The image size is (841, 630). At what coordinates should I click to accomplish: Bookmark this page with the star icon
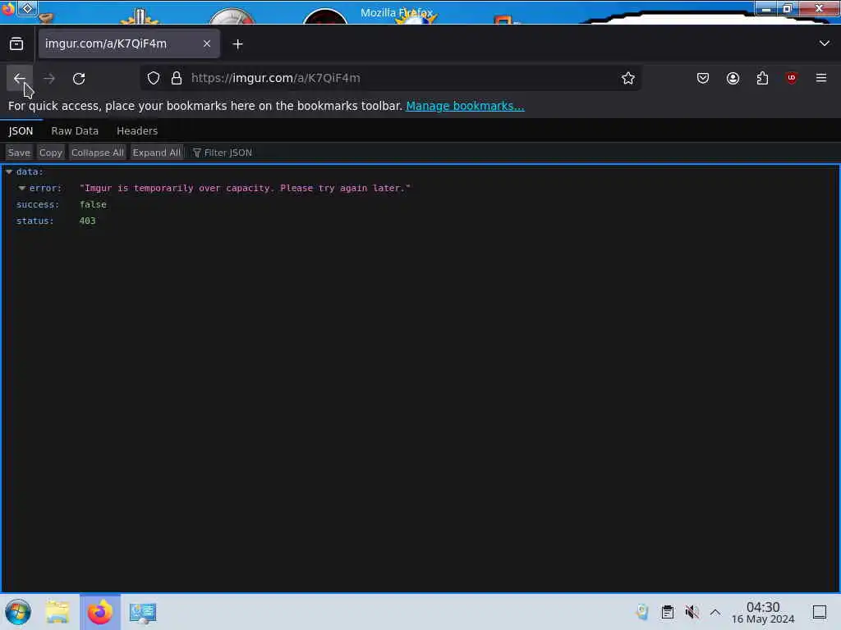pos(628,78)
